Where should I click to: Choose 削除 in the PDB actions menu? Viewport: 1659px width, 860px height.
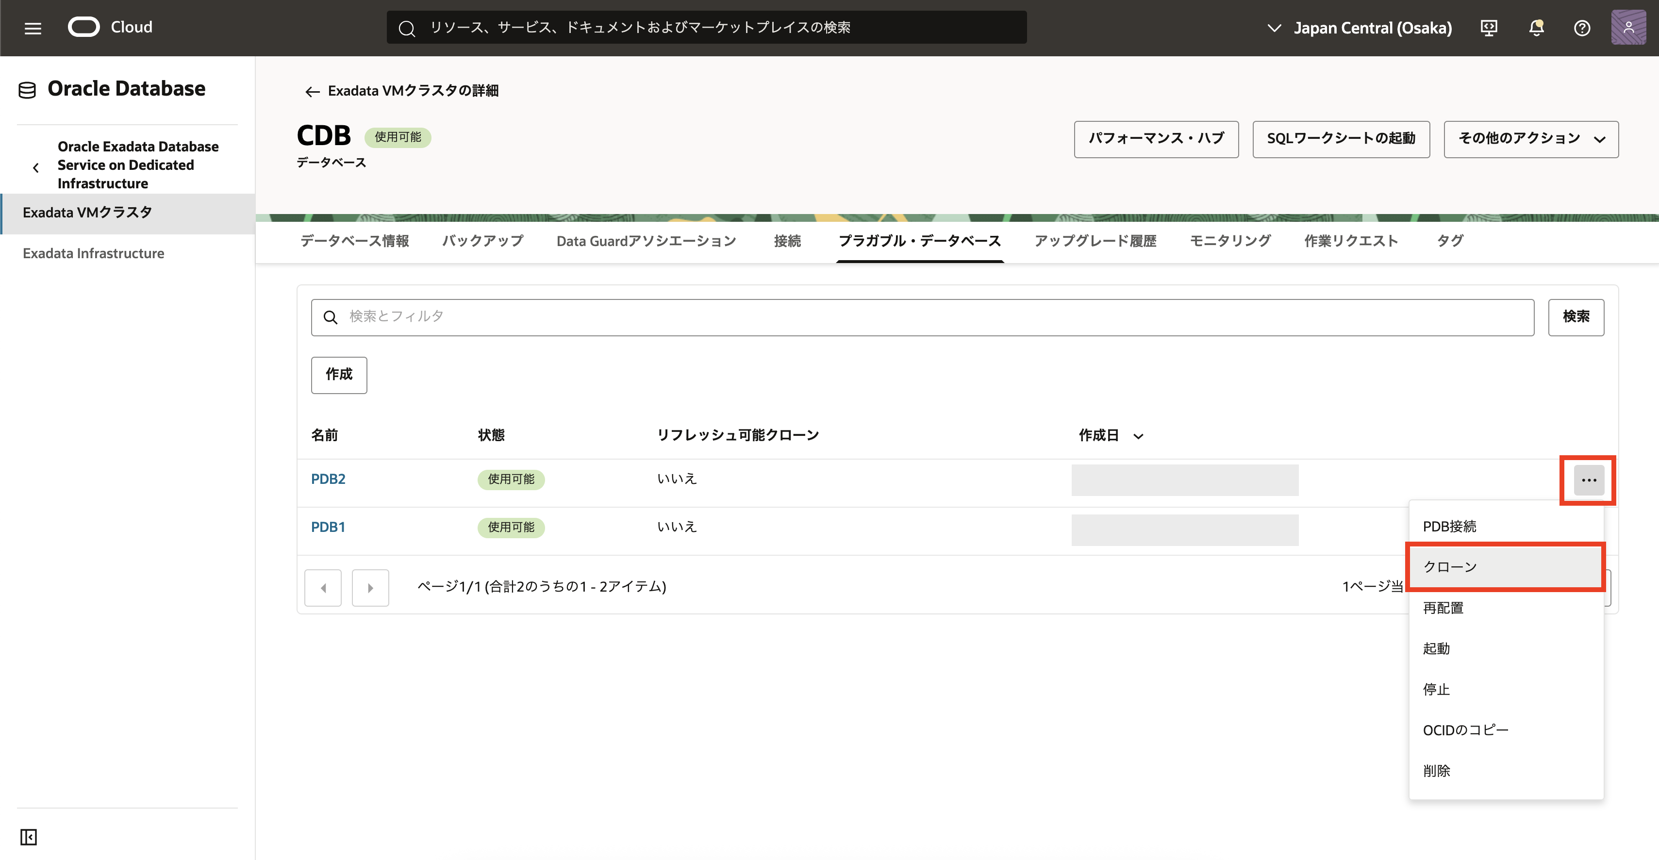[x=1436, y=770]
